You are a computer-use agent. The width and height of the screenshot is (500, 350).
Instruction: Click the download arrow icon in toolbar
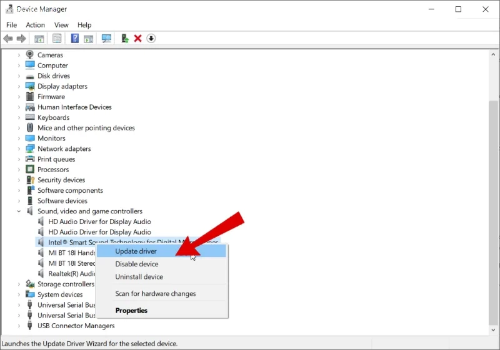(151, 39)
